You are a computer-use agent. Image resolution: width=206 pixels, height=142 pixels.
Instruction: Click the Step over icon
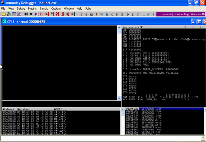coord(52,14)
